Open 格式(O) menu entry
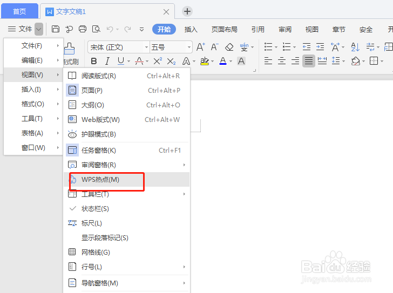The image size is (393, 293). click(x=33, y=104)
